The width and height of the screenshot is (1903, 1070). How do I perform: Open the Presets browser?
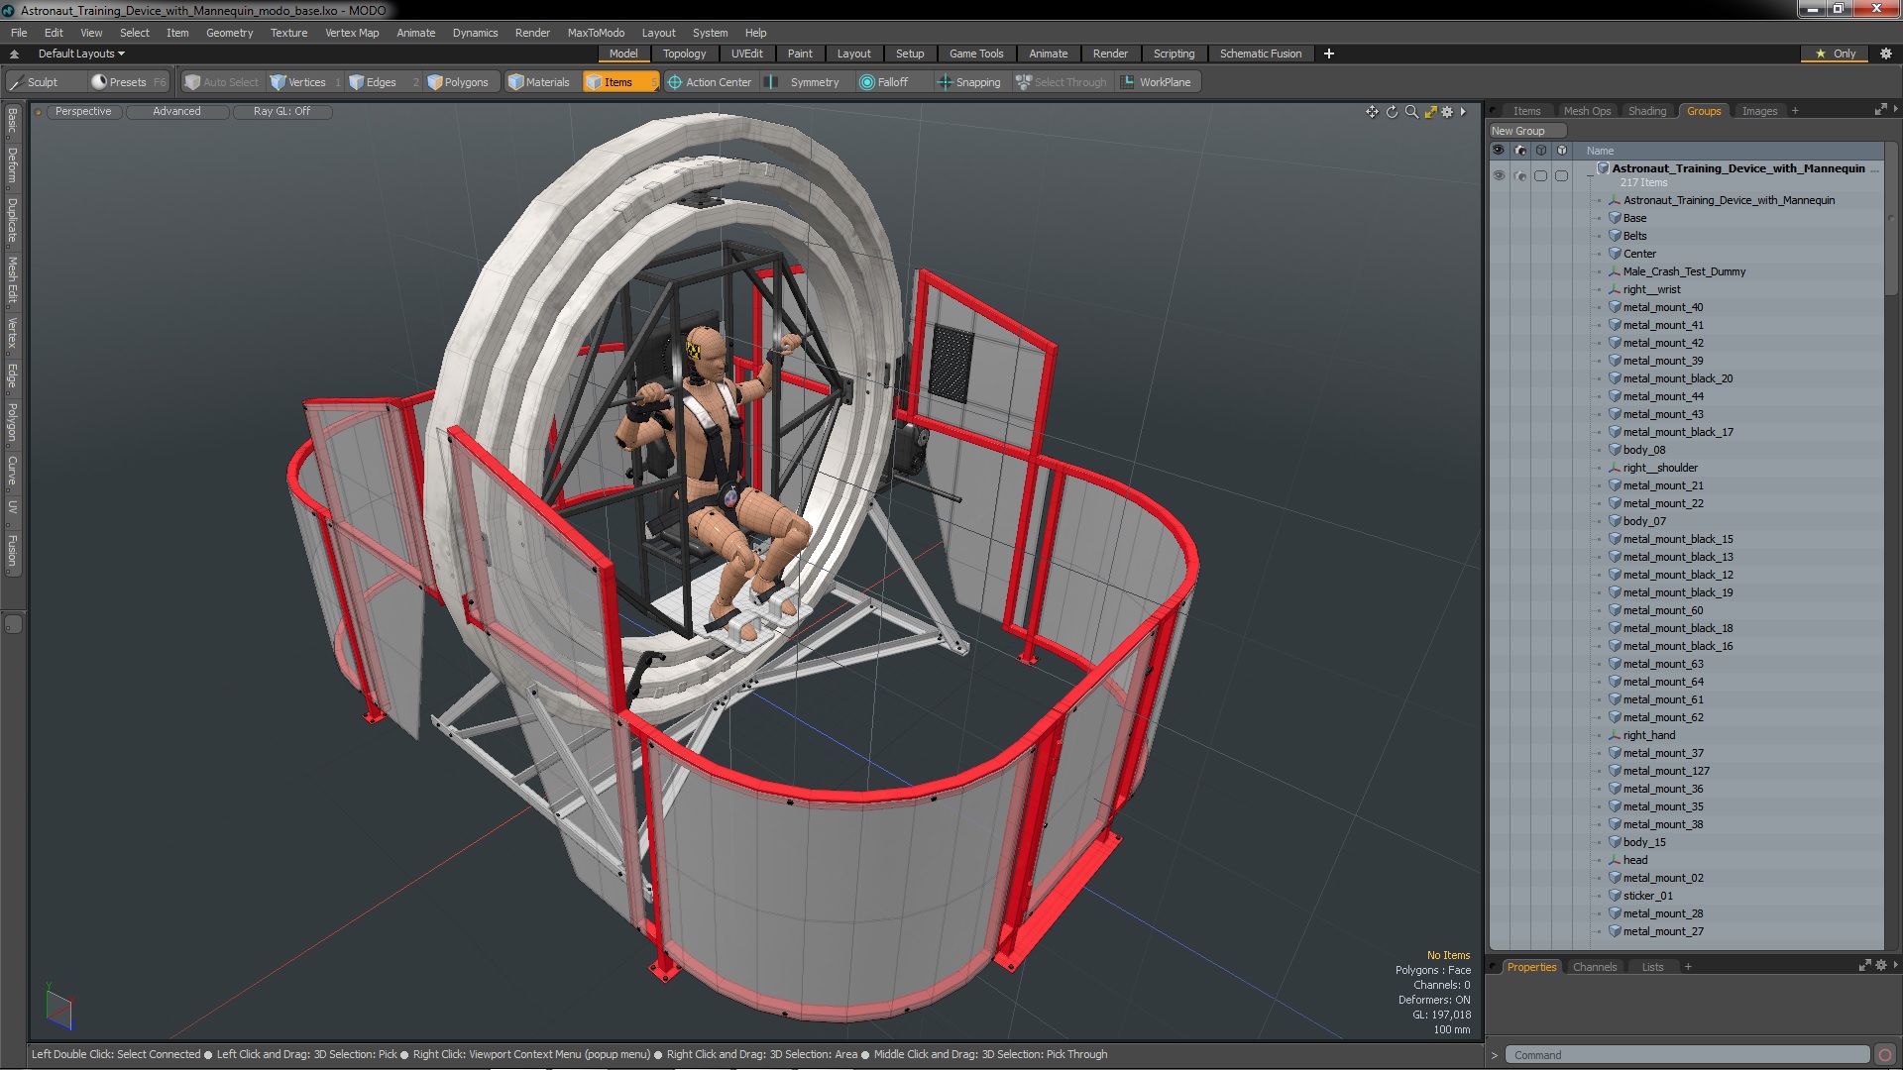pos(129,82)
